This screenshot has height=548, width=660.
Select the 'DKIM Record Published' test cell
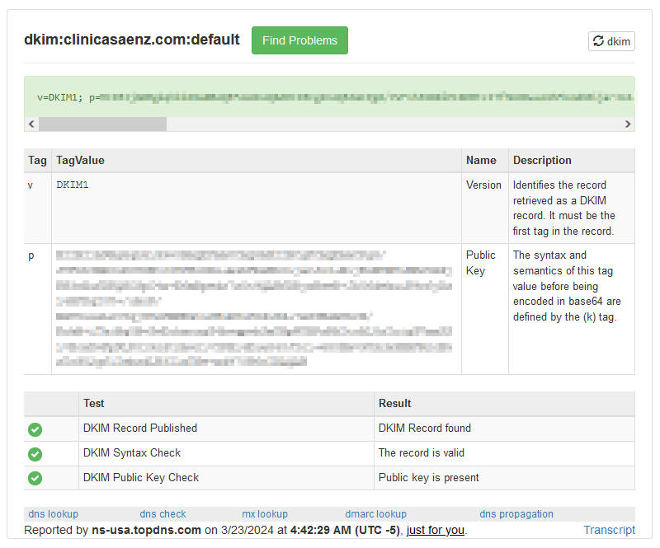point(226,429)
